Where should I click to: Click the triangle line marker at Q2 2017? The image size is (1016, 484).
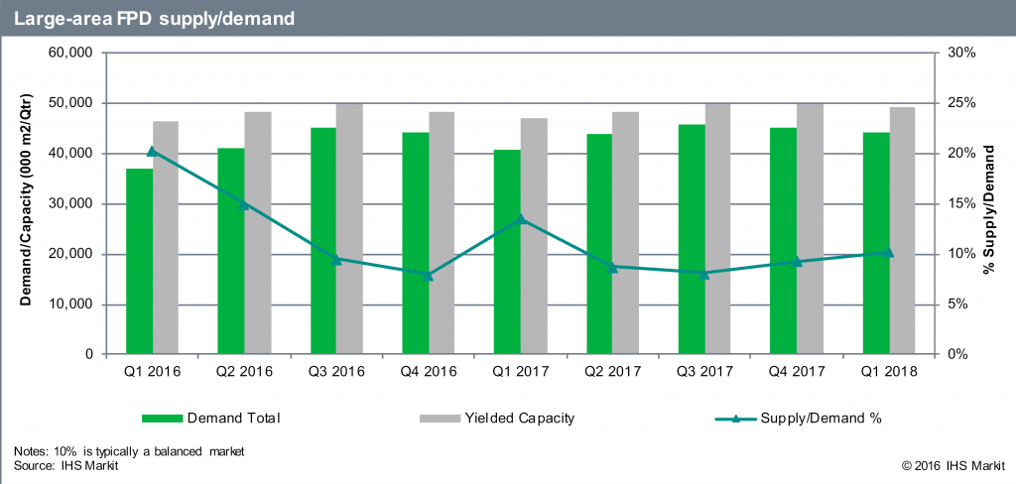pyautogui.click(x=612, y=266)
